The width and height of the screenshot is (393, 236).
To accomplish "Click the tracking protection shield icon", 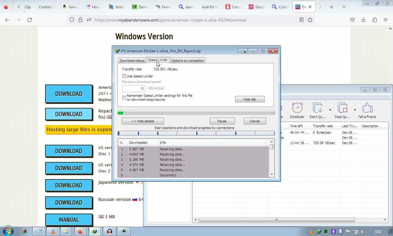I will [x=72, y=20].
